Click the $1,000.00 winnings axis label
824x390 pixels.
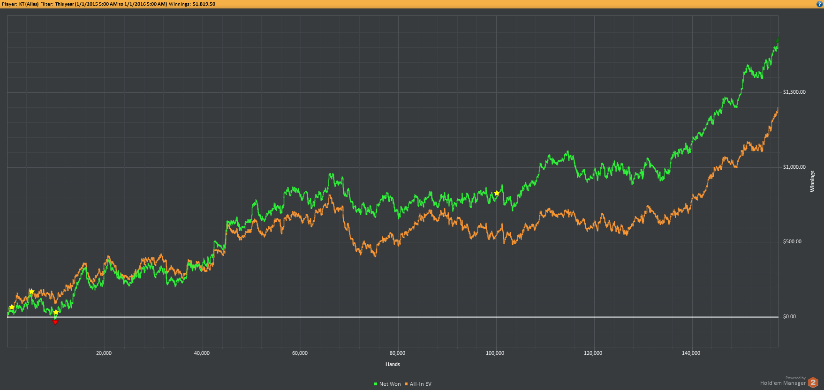point(794,167)
